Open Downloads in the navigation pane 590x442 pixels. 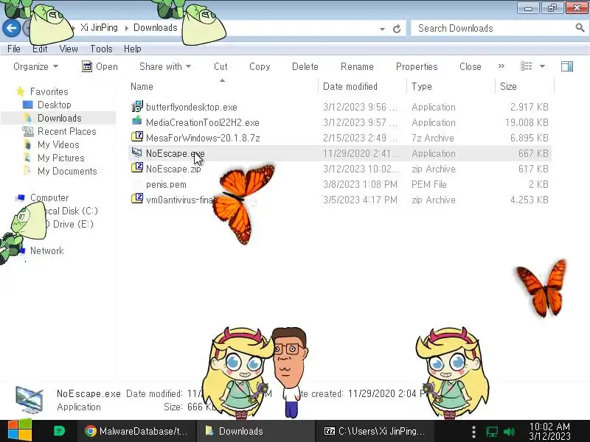60,118
